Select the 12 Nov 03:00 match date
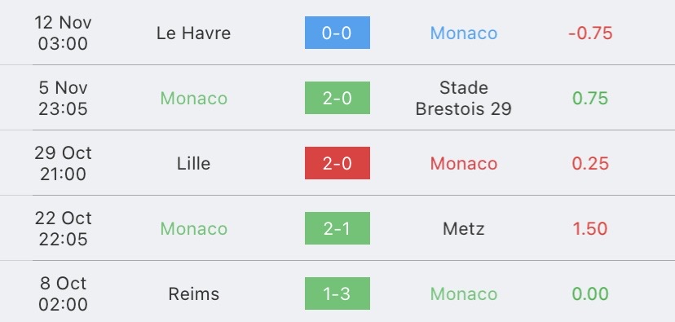The image size is (675, 322). tap(63, 33)
